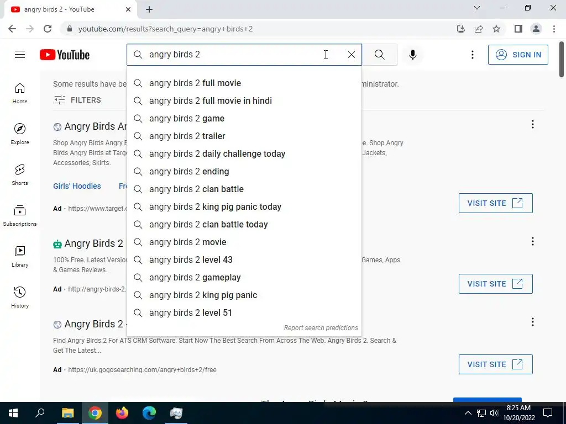566x424 pixels.
Task: Click the address bar URL
Action: click(165, 29)
